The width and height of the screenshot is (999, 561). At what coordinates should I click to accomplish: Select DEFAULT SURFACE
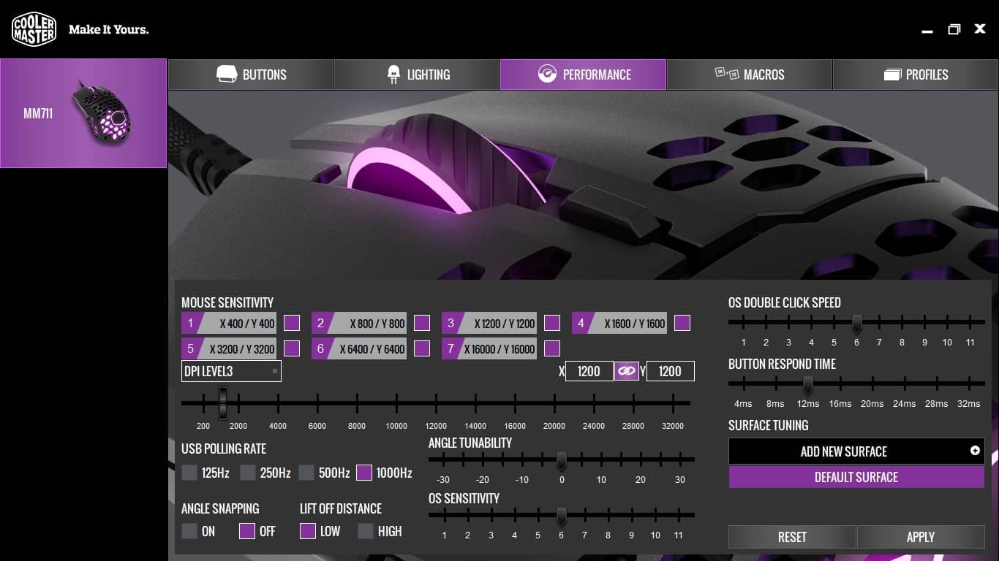point(856,477)
